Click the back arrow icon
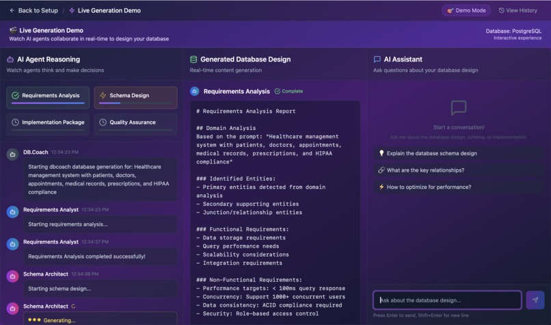 (x=12, y=10)
